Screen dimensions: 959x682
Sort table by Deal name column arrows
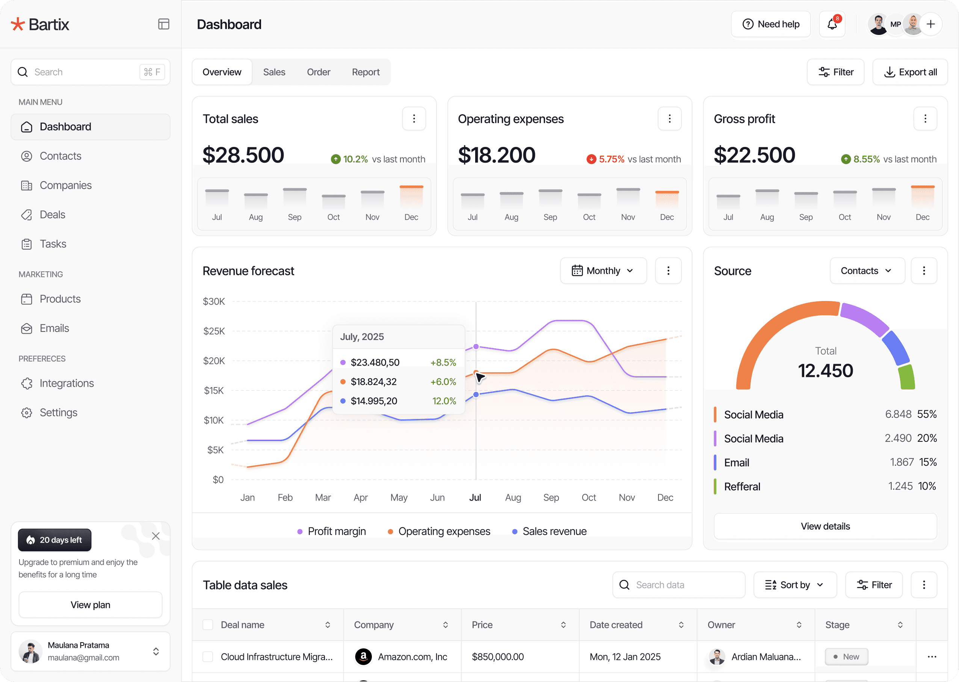[328, 625]
